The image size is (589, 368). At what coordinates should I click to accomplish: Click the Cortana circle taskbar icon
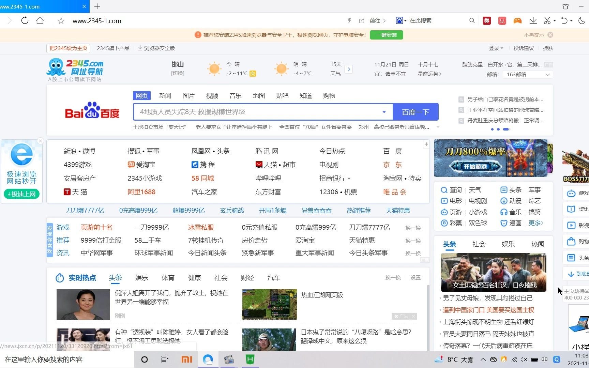pyautogui.click(x=145, y=359)
